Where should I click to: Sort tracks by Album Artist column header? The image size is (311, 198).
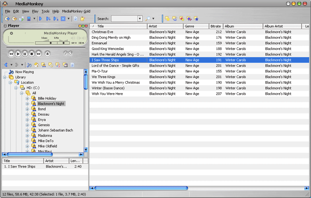click(x=282, y=26)
